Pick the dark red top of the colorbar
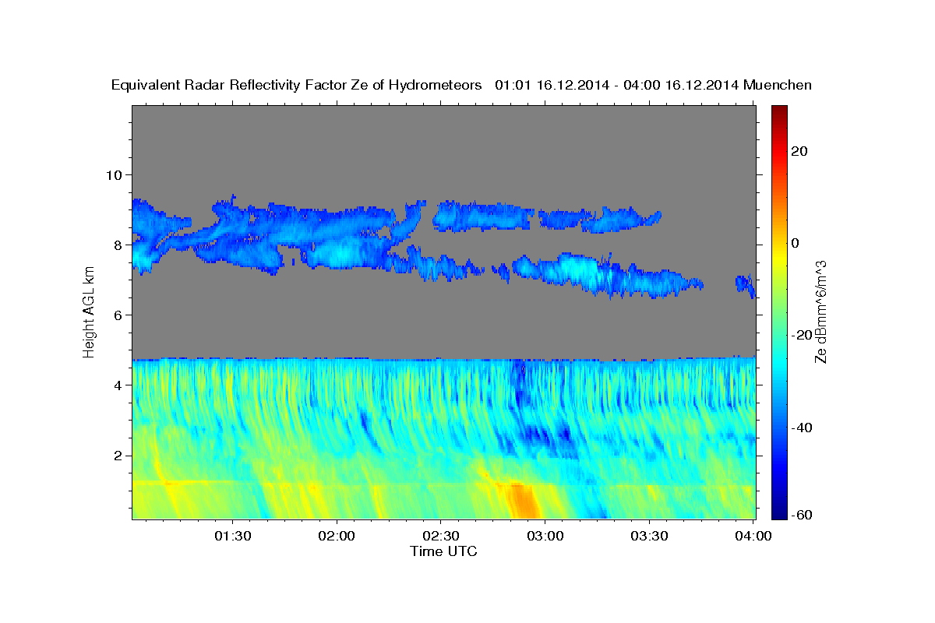Image resolution: width=935 pixels, height=623 pixels. pyautogui.click(x=780, y=113)
